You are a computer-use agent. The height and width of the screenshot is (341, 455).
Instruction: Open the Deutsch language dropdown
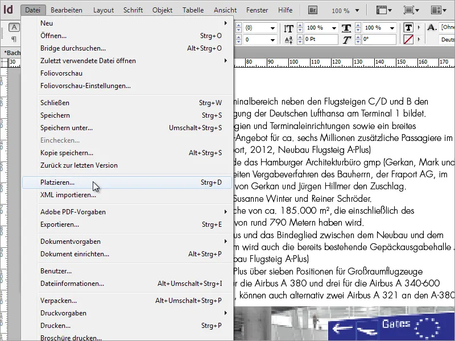point(446,40)
